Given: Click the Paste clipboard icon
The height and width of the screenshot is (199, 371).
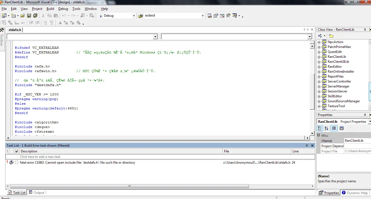Looking at the screenshot, I should (x=56, y=16).
